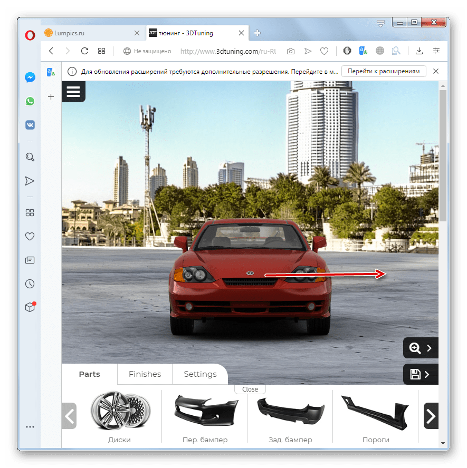
Task: Open Easy Setup settings sliders
Action: (x=436, y=51)
